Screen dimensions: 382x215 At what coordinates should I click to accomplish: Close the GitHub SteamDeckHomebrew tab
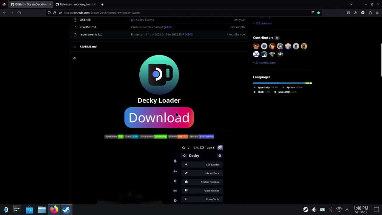coord(50,4)
